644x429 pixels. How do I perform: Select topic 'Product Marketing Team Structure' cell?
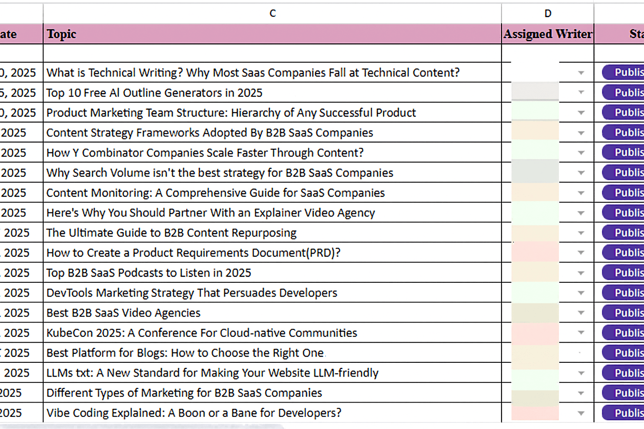click(273, 113)
